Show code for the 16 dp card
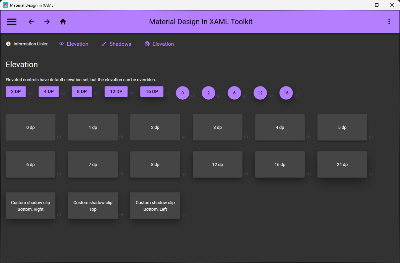Image resolution: width=400 pixels, height=263 pixels. pyautogui.click(x=308, y=174)
